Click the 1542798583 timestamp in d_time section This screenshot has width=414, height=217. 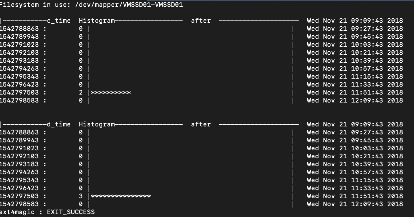[x=19, y=204]
